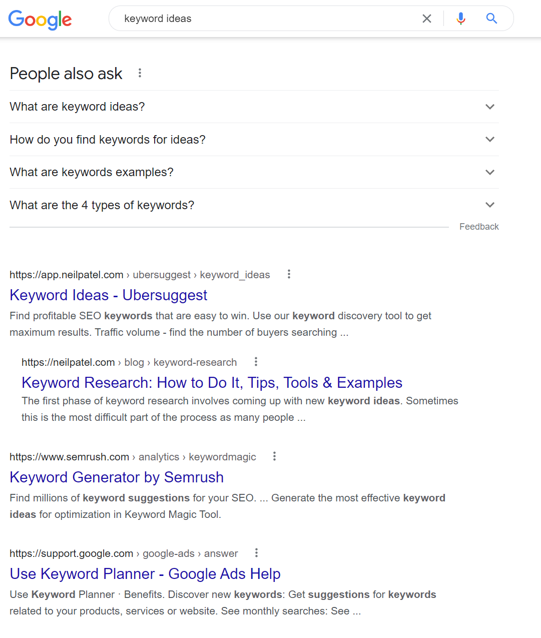The height and width of the screenshot is (638, 541).
Task: Clear the search box with X icon
Action: pyautogui.click(x=427, y=19)
